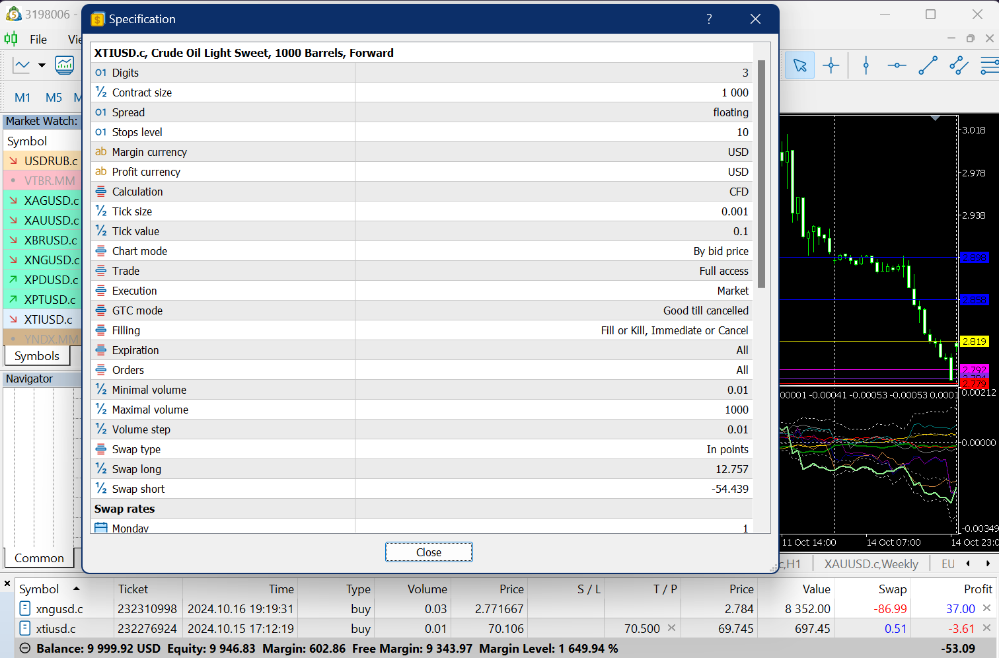Close the Toolbox panel with X
Screen dimensions: 999x658
point(7,583)
